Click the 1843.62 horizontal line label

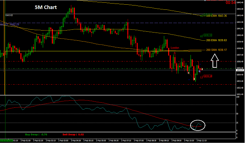9,15
